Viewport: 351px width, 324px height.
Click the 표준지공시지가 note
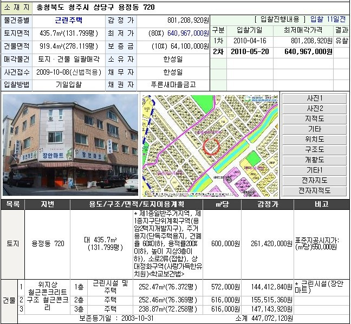pyautogui.click(x=317, y=243)
